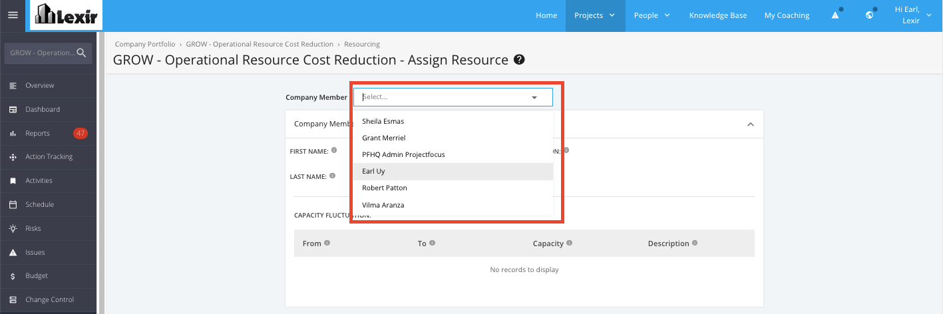The image size is (943, 314).
Task: Click the From column header
Action: click(311, 243)
